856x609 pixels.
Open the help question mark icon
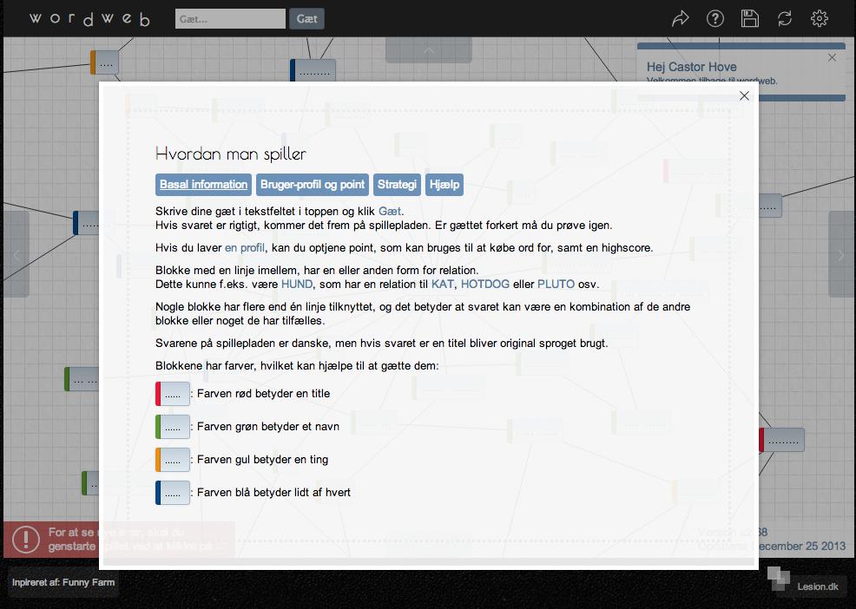click(x=714, y=17)
